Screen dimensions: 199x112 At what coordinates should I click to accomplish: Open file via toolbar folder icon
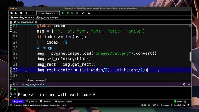click(x=12, y=13)
